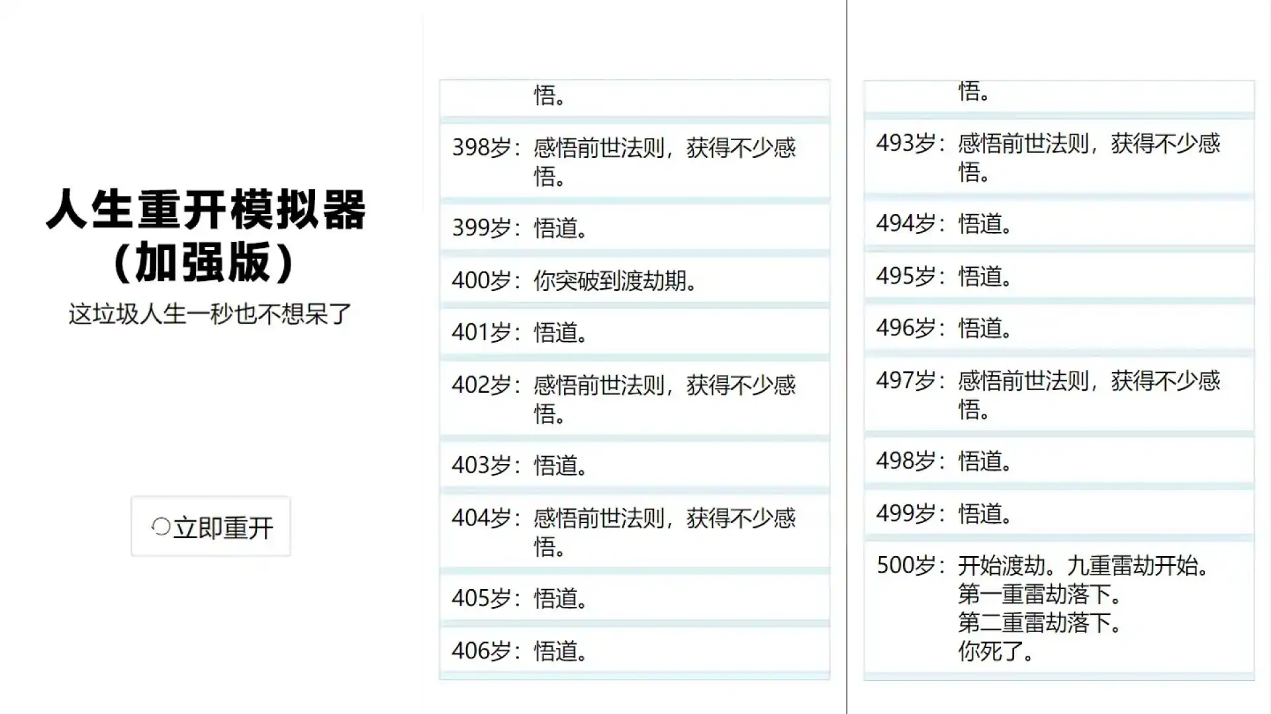Click the restart icon beside 立即重开
The image size is (1271, 714).
161,527
